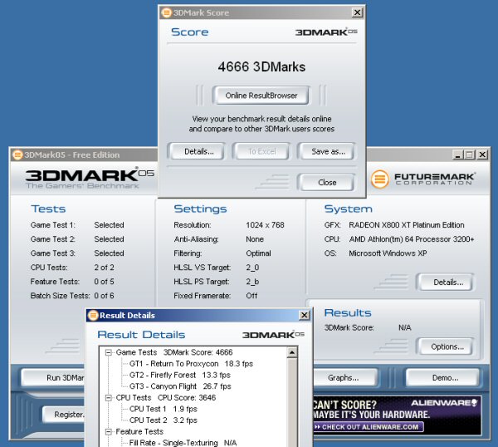Select the Fill Rate - Single-Texturing row
The image size is (498, 447).
[x=183, y=443]
